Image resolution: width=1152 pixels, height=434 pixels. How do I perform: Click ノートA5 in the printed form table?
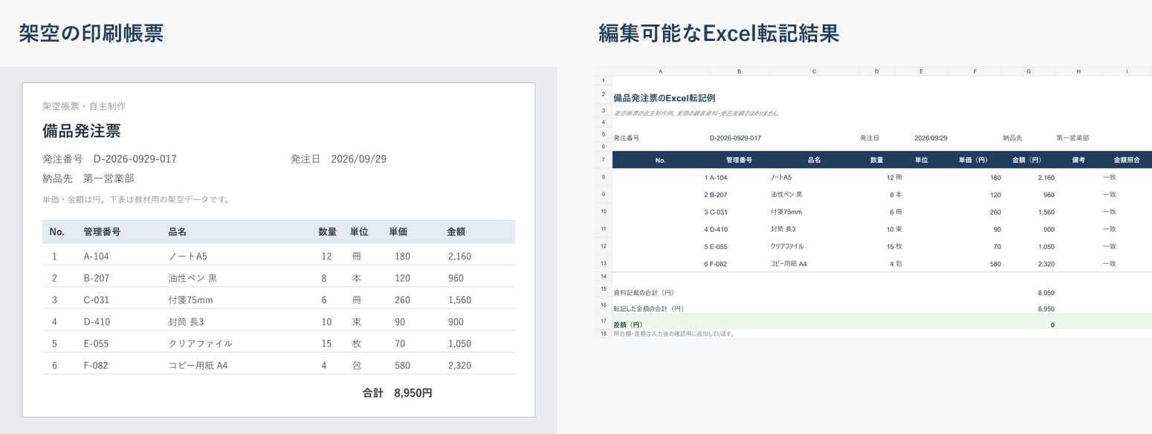tap(188, 256)
